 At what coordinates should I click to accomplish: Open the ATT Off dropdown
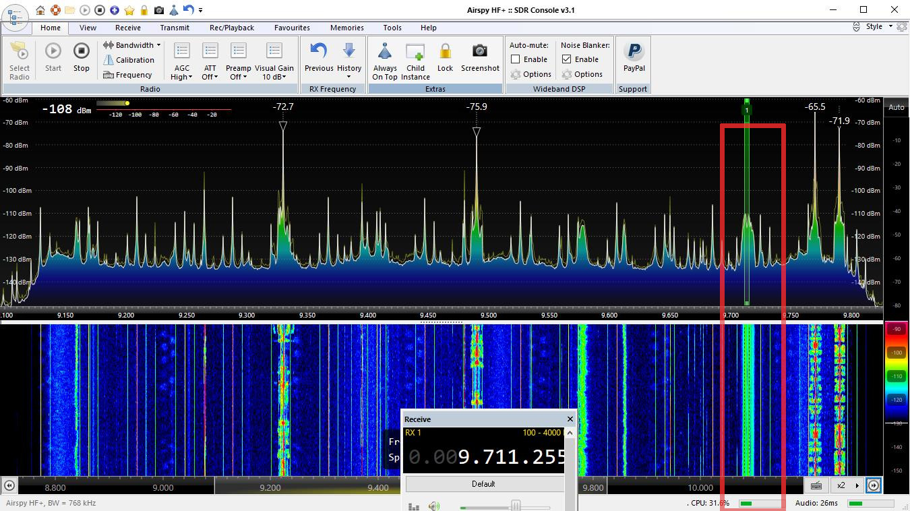pos(210,61)
